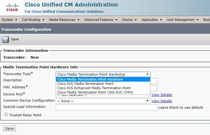Click View Details for Common Device Configuration
The width and height of the screenshot is (210, 135).
point(162,101)
